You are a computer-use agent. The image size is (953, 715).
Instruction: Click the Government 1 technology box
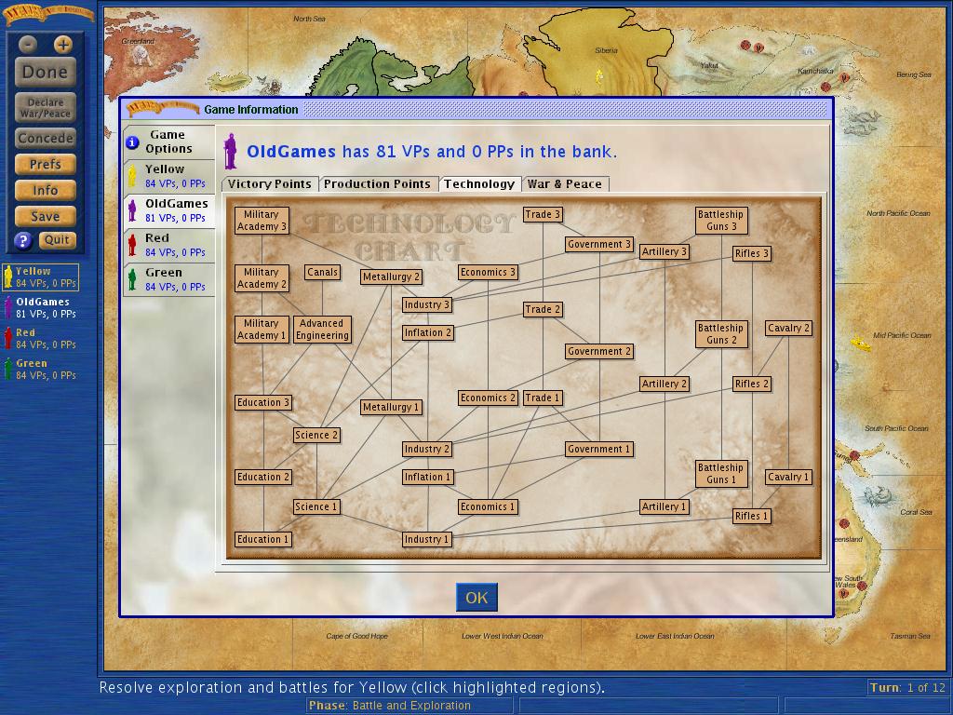click(x=599, y=450)
